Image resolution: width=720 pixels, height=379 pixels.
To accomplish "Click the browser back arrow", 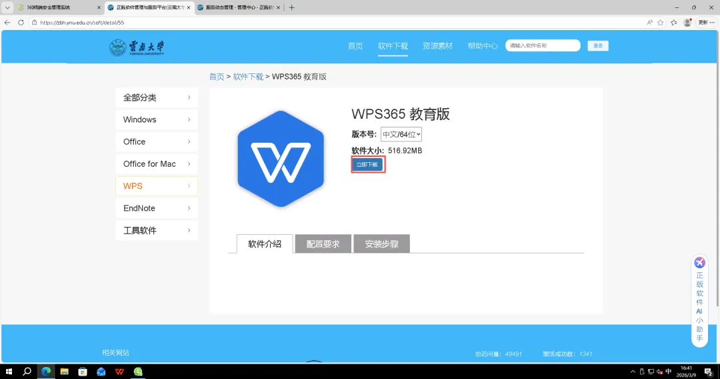I will tap(7, 22).
